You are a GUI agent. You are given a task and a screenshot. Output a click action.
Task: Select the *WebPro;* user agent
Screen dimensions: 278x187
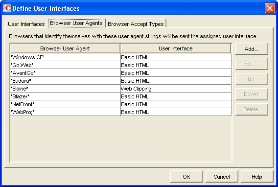click(x=65, y=112)
